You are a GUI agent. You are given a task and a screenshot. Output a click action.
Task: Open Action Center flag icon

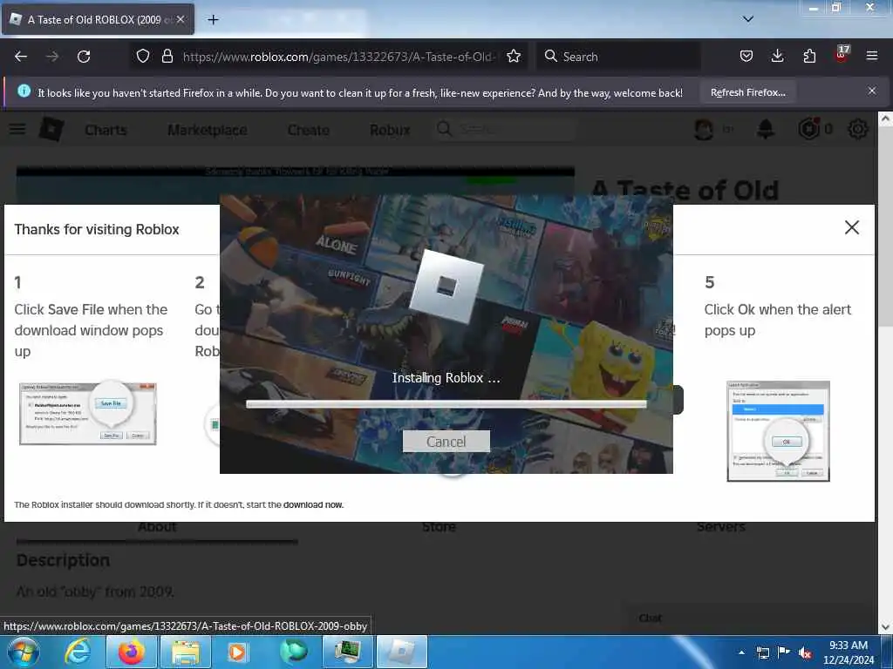(784, 652)
